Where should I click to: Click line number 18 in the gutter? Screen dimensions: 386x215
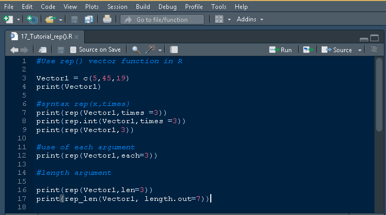click(22, 207)
